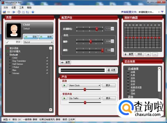Screen dimensions: 167x123
Task: Toggle the 移相 phaser effect
Action: (x=128, y=81)
